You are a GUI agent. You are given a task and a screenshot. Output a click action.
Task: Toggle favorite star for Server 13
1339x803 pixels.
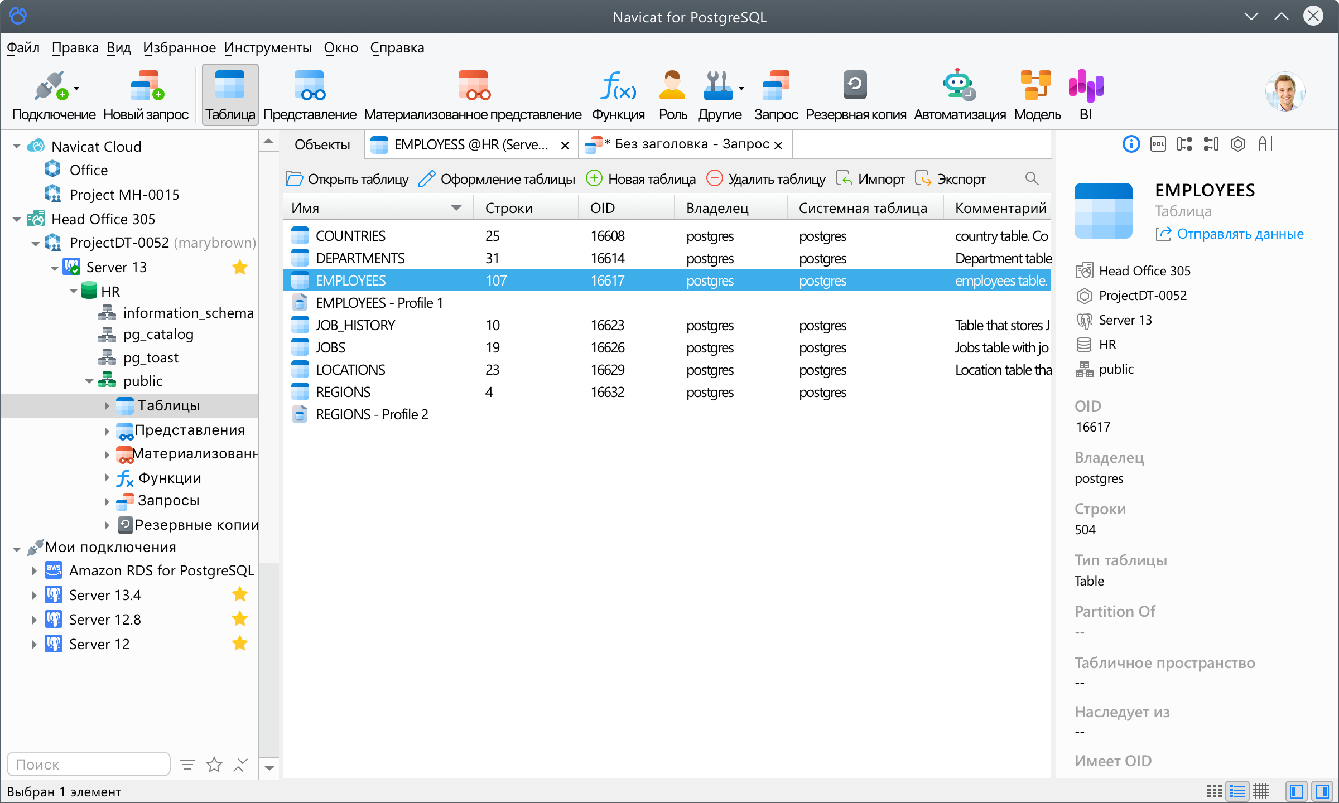240,267
